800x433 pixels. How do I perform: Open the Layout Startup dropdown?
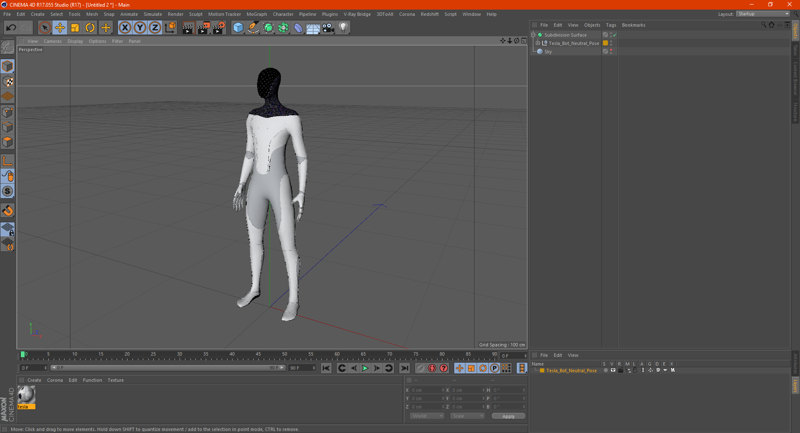click(763, 14)
